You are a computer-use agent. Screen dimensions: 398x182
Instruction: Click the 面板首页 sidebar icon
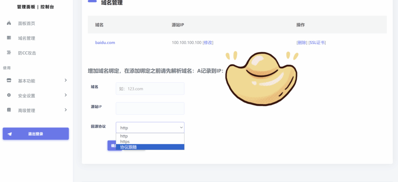(9, 23)
